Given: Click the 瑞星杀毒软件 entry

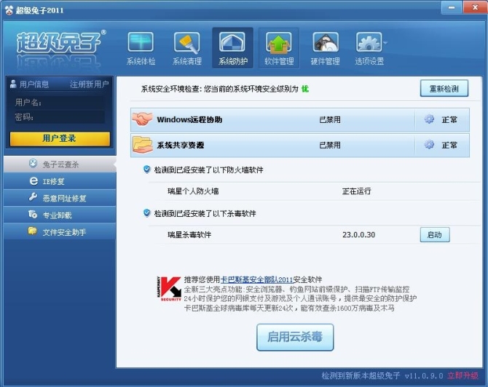Looking at the screenshot, I should [x=189, y=235].
